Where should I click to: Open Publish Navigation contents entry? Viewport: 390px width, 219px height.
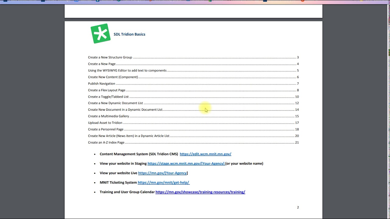click(x=193, y=84)
